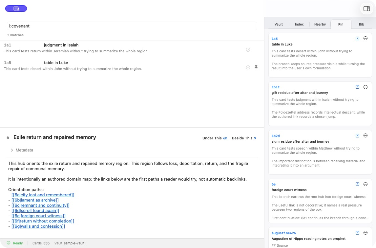376x248 pixels.
Task: Open augustine426 card with arrow icon
Action: click(x=357, y=233)
